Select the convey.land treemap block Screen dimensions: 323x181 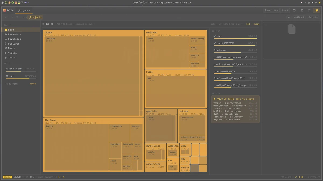pyautogui.click(x=155, y=167)
